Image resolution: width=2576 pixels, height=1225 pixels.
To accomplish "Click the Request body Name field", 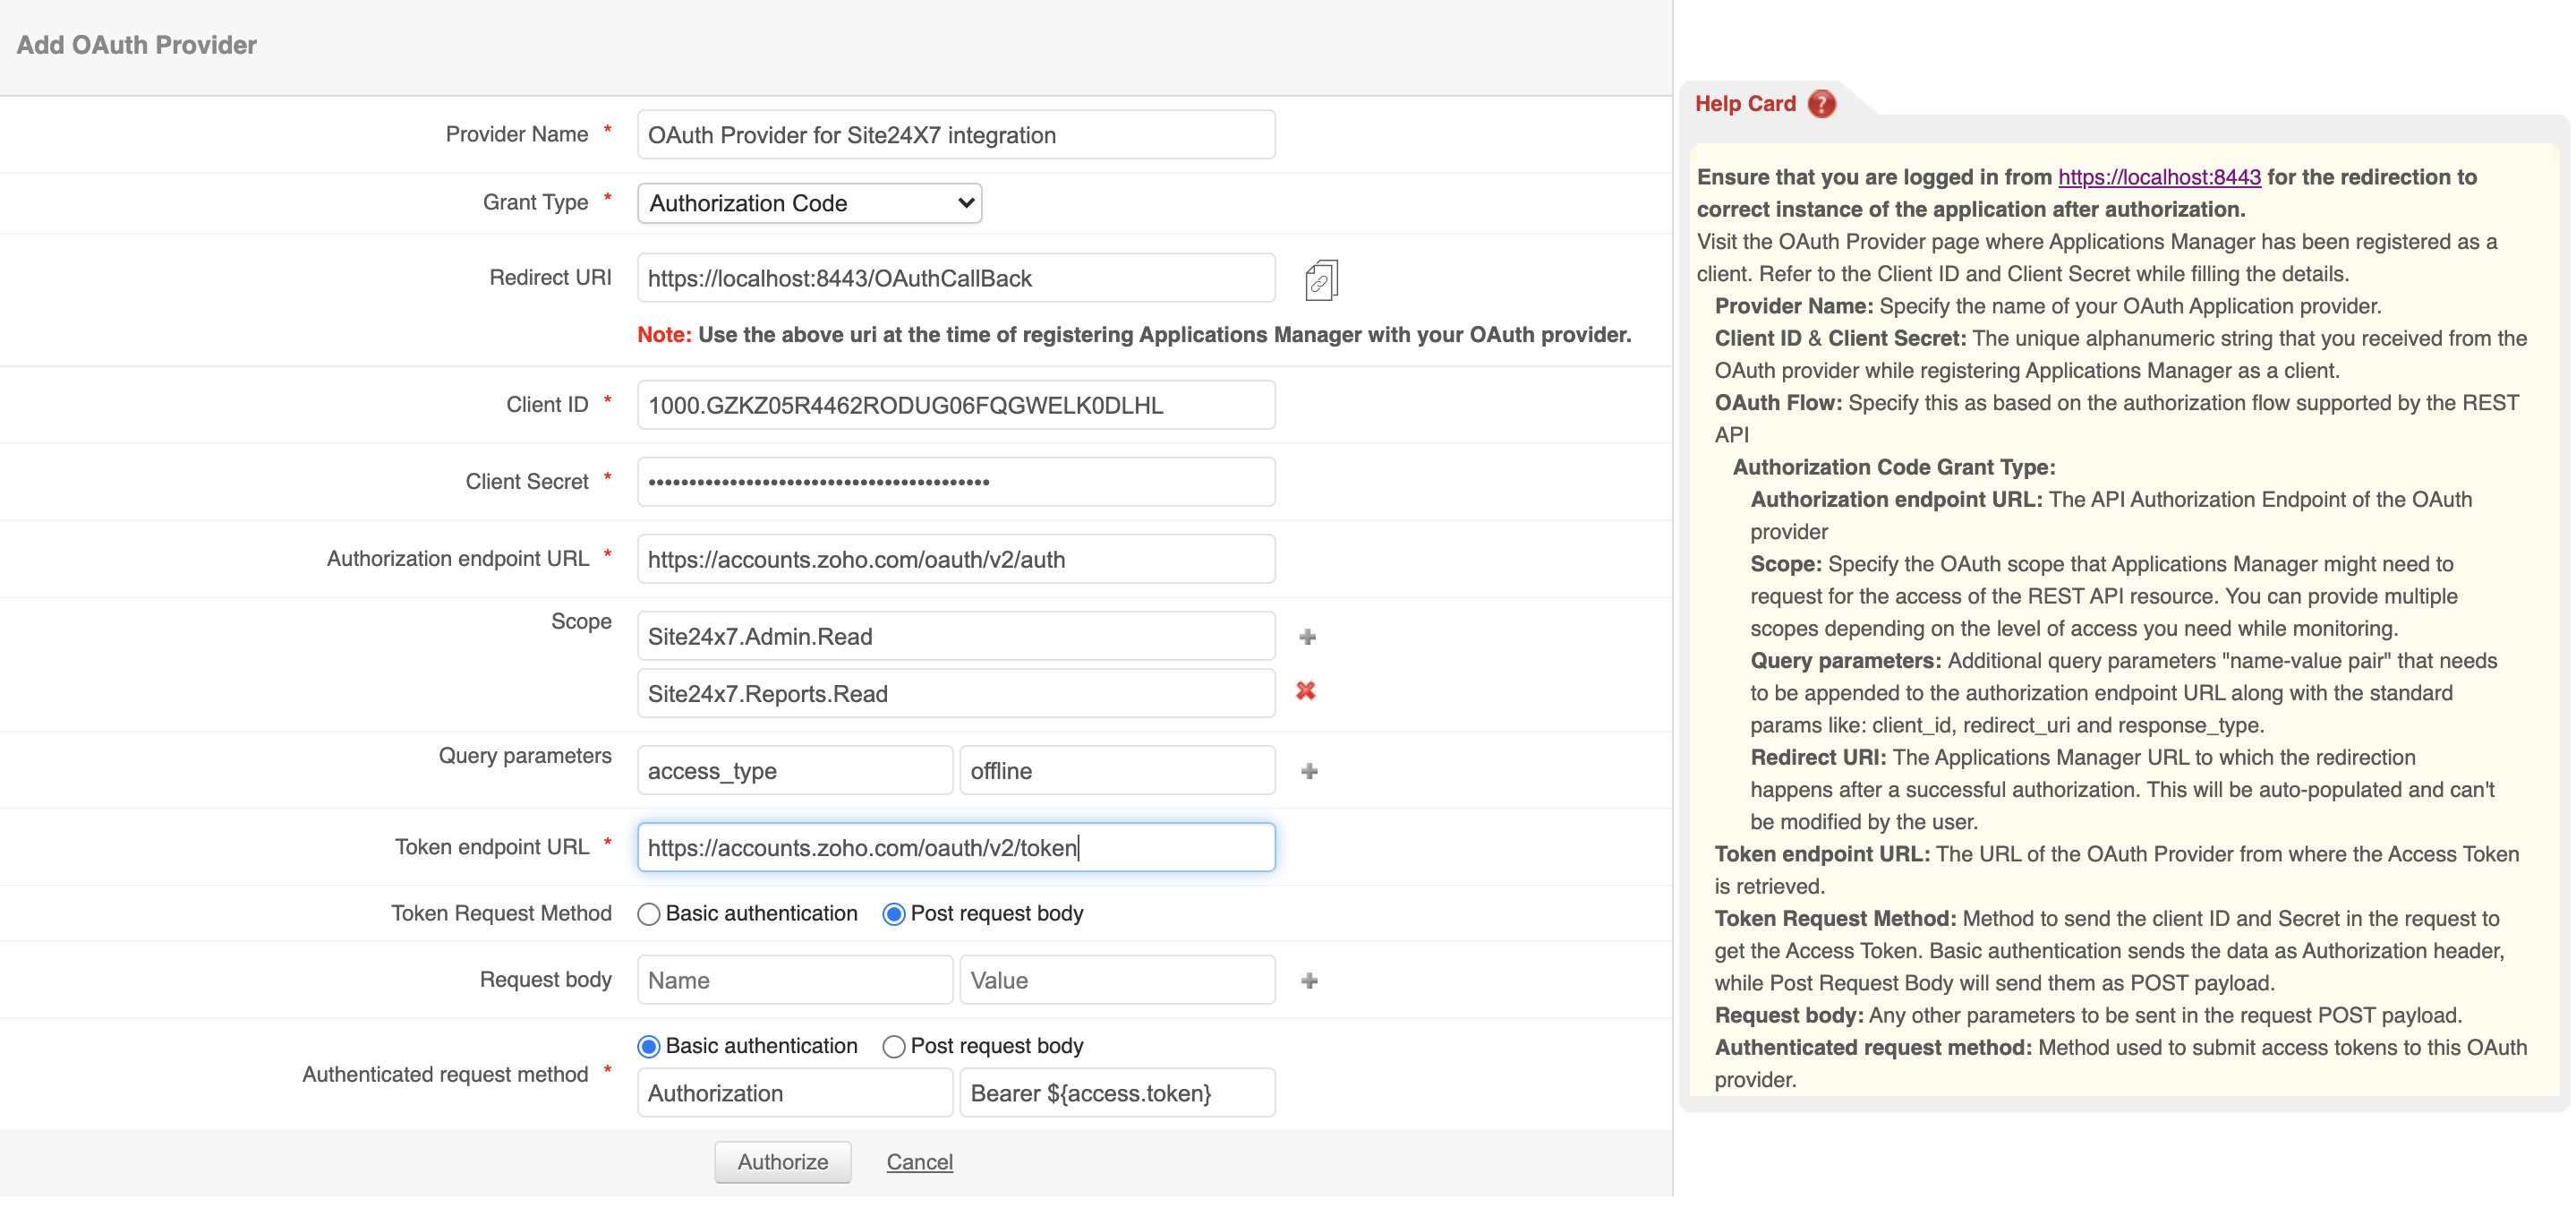I will click(794, 981).
